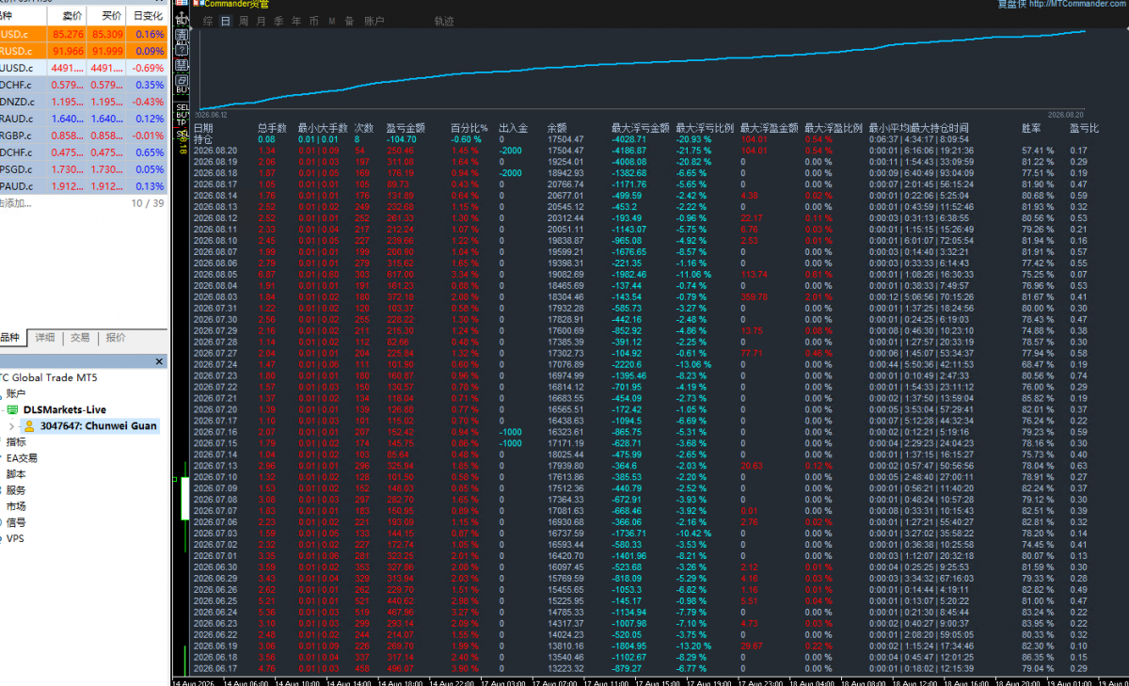Select 市场 market in Navigator tree
1129x686 pixels.
tap(16, 506)
